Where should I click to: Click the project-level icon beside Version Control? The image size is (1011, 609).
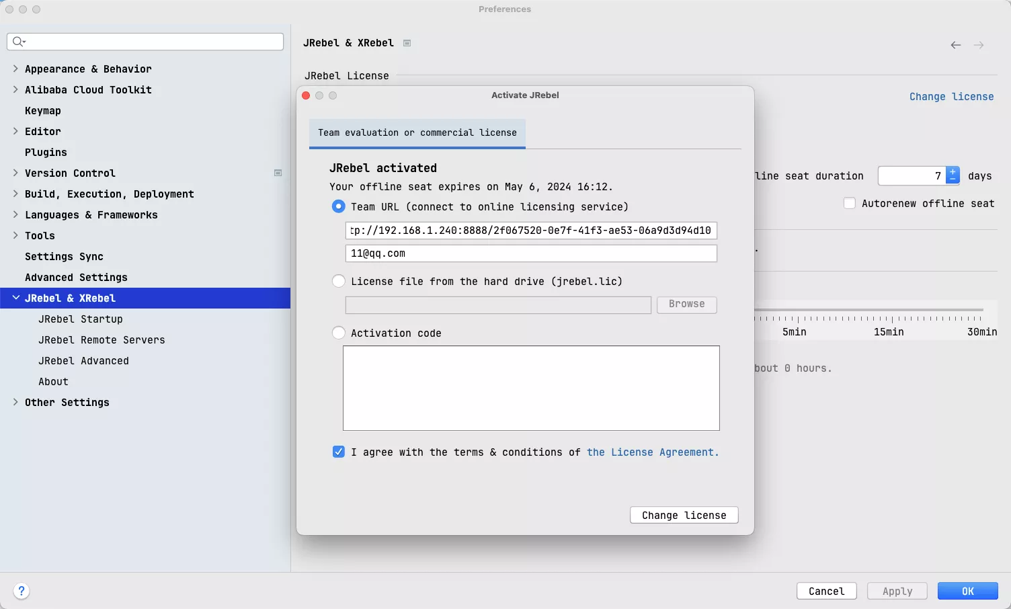[x=278, y=173]
